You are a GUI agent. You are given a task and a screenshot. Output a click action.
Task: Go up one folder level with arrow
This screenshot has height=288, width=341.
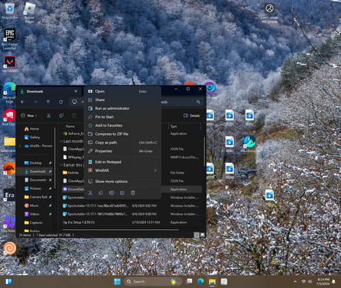tap(48, 102)
